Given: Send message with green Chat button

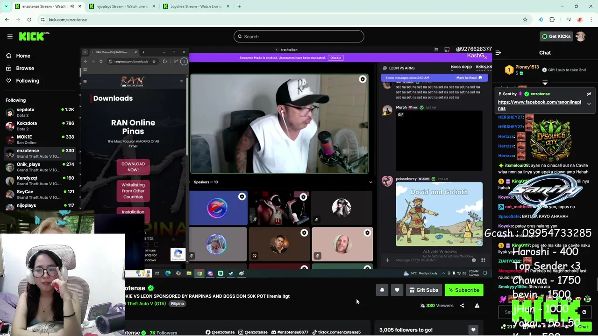Looking at the screenshot, I should point(583,327).
